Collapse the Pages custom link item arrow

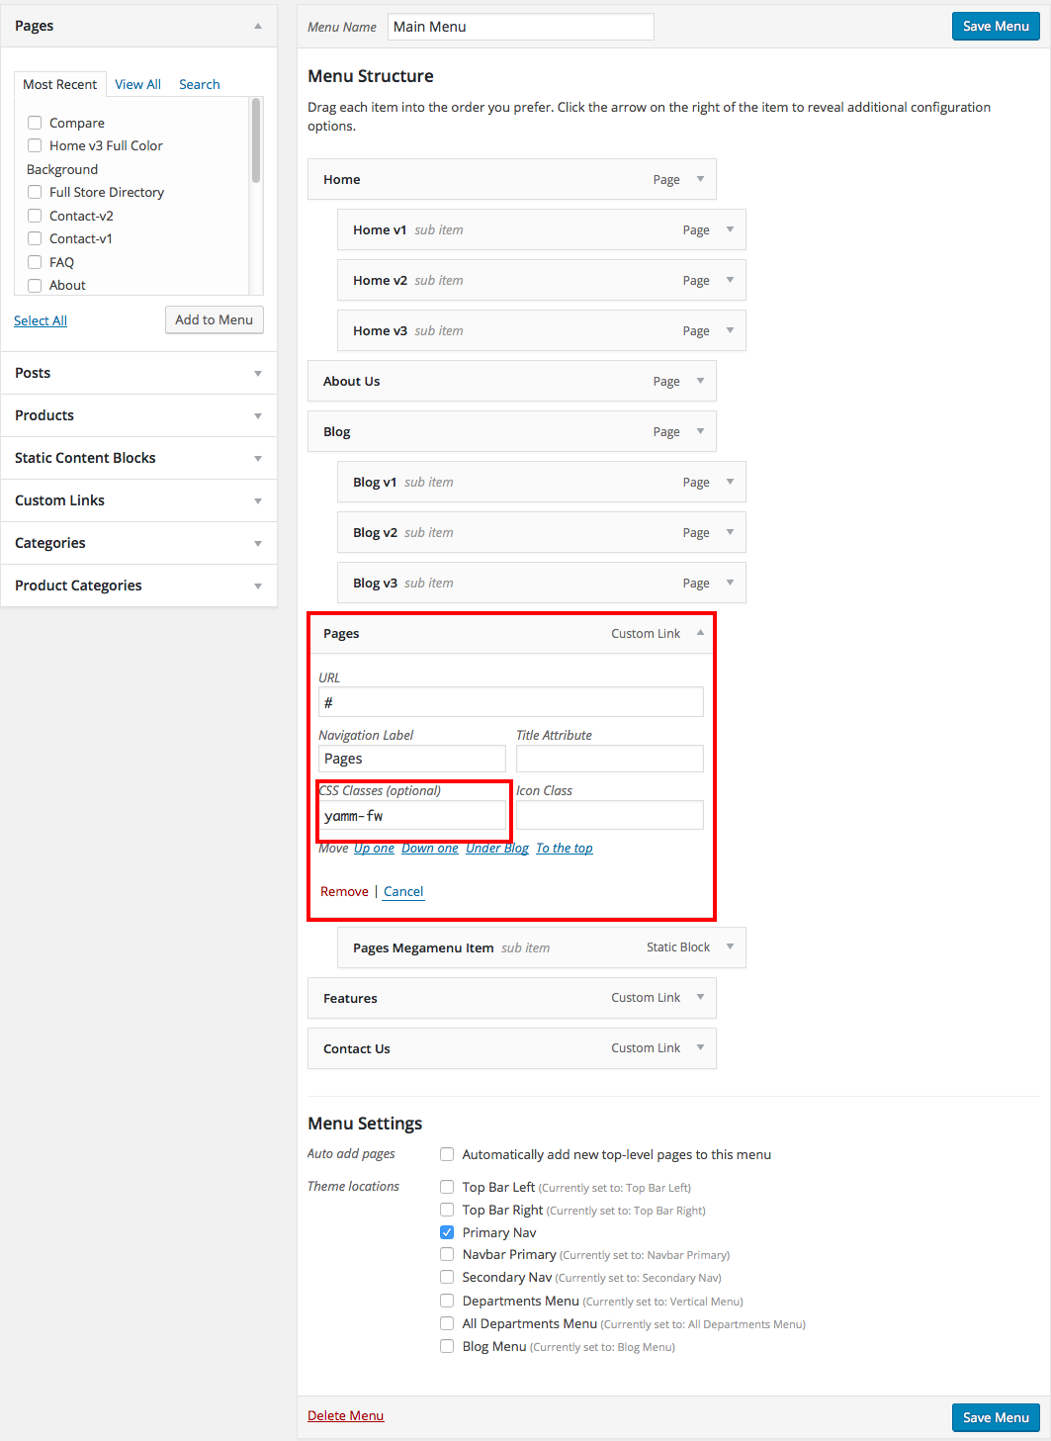click(x=700, y=633)
